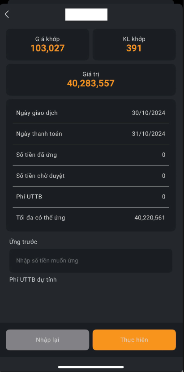
Task: Click the 31/10/2024 settlement date value
Action: click(149, 134)
